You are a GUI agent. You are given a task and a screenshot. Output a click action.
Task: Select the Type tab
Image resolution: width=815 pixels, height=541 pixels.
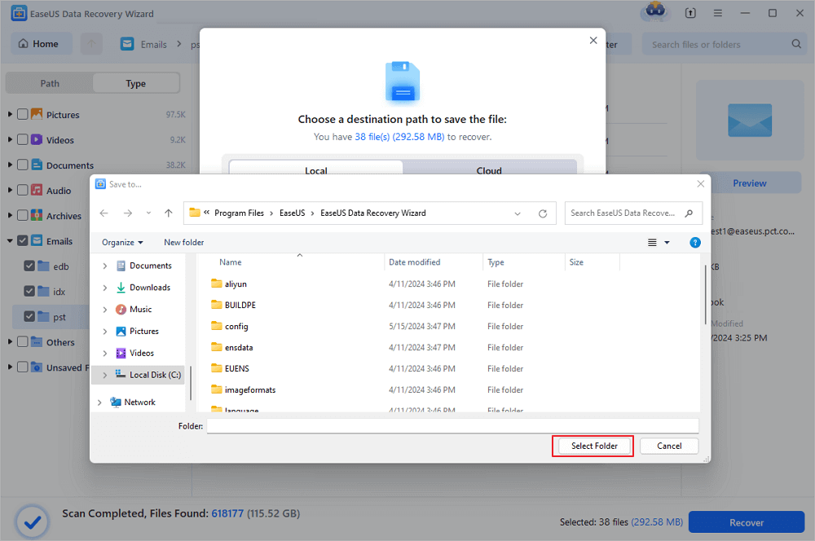[135, 83]
